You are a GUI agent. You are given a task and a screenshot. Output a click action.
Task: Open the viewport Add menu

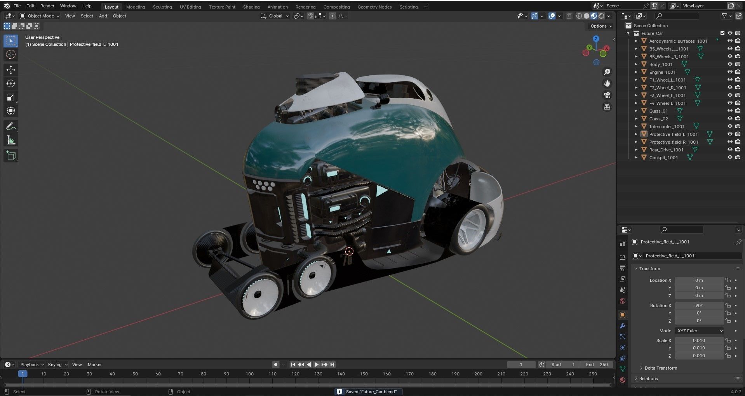pos(103,16)
